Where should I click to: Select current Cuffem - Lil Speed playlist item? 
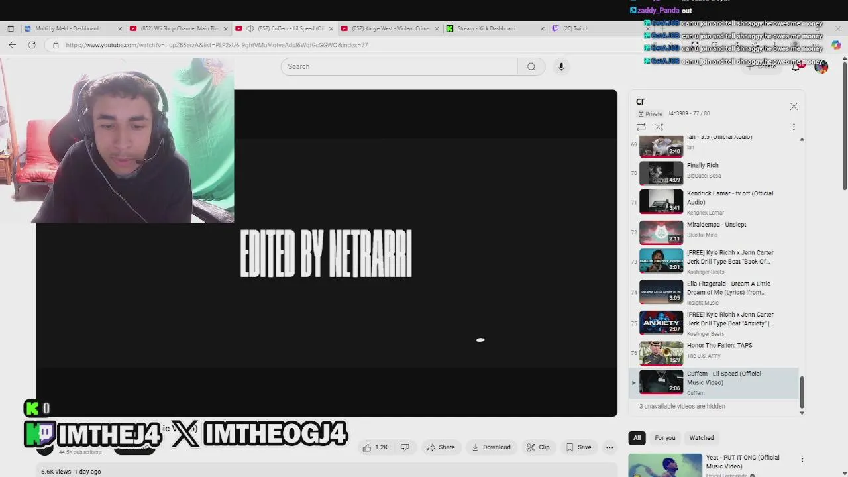coord(714,383)
